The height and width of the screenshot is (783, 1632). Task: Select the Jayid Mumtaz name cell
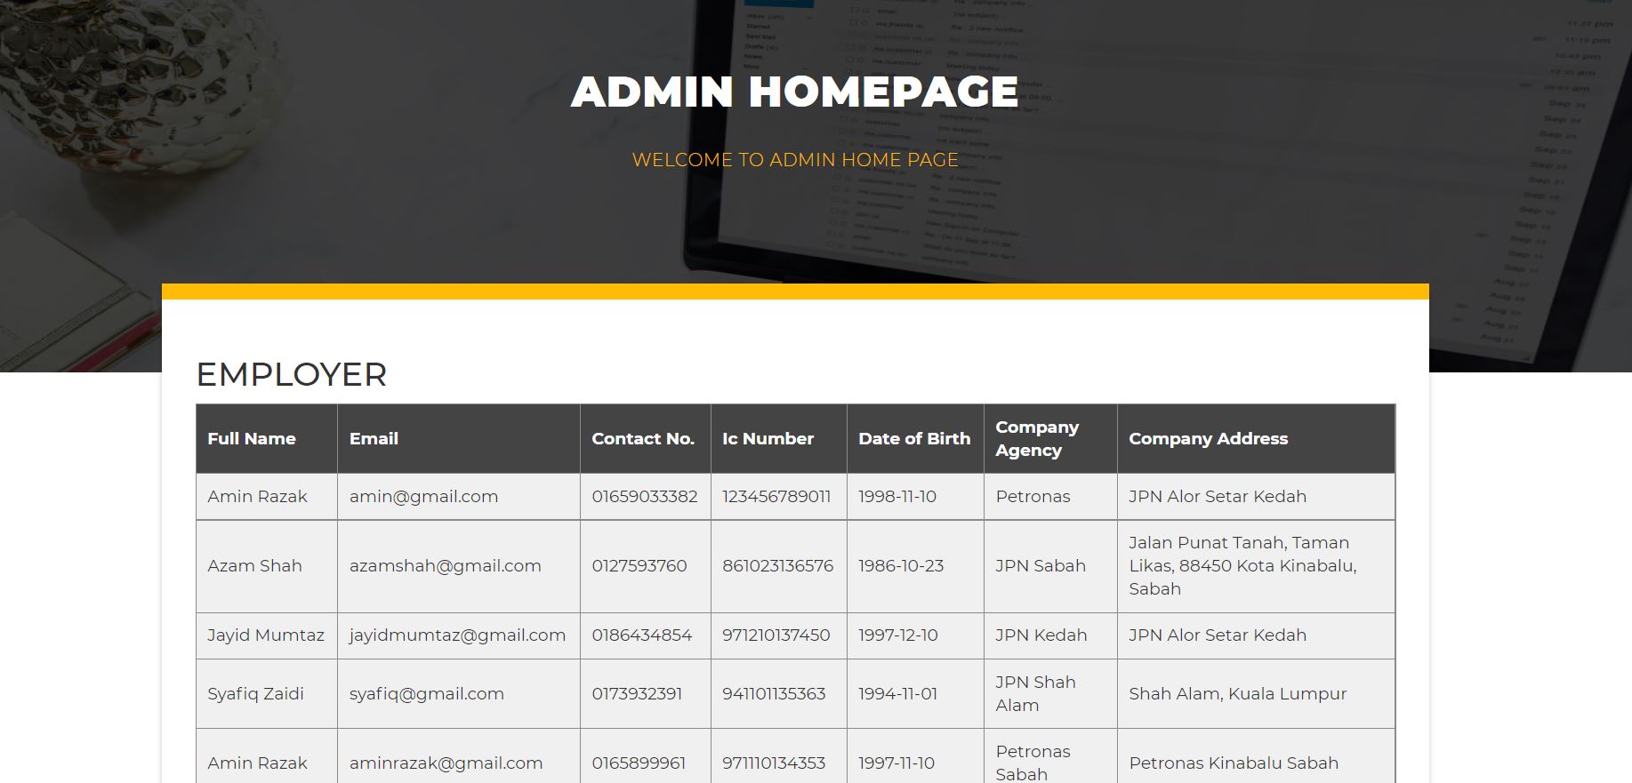pyautogui.click(x=266, y=635)
